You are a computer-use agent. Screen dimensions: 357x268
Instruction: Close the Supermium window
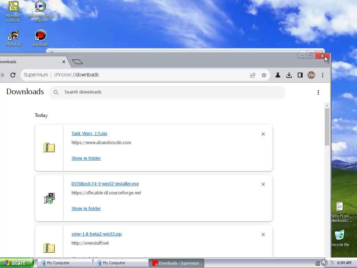click(x=322, y=56)
